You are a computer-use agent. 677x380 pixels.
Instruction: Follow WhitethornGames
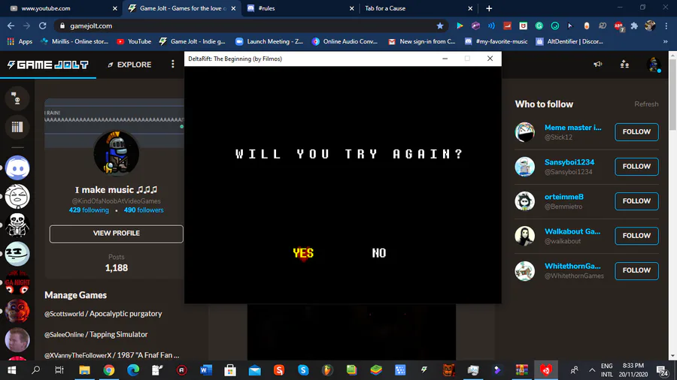coord(636,270)
